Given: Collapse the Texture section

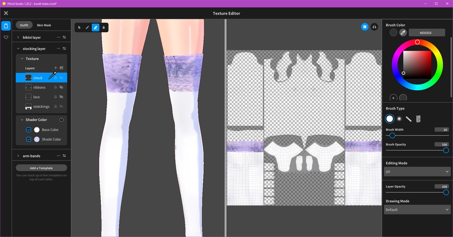Looking at the screenshot, I should (22, 59).
